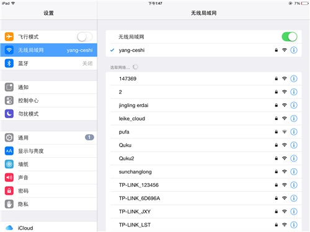The height and width of the screenshot is (232, 310).
Task: Join the TP-LINK_JXY network
Action: [203, 212]
